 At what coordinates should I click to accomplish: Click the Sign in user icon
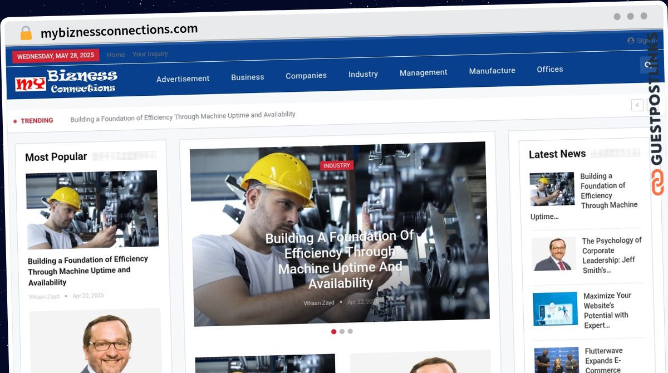pyautogui.click(x=631, y=41)
